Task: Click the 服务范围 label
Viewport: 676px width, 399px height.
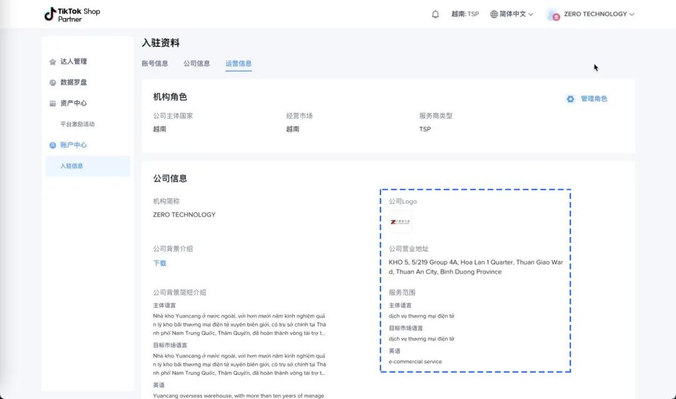Action: (402, 293)
